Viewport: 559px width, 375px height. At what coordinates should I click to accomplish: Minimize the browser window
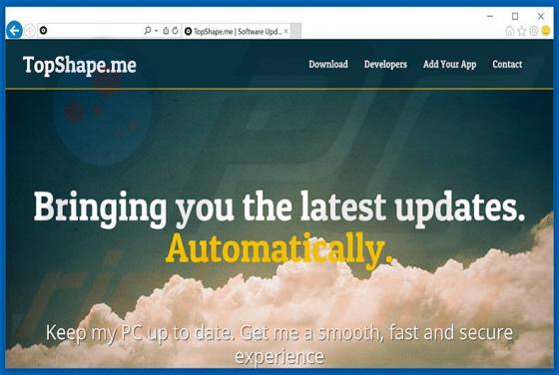[x=490, y=16]
